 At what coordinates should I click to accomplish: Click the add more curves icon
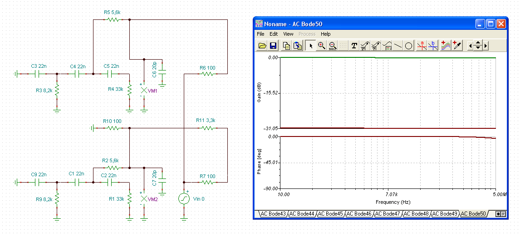tap(446, 46)
